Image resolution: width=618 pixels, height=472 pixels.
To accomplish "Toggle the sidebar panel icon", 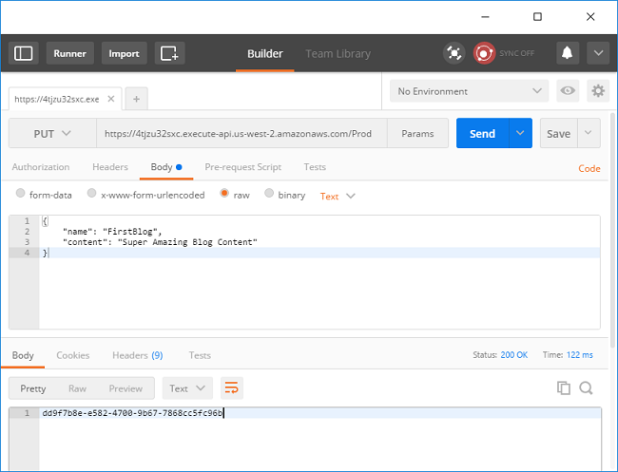I will coord(23,53).
